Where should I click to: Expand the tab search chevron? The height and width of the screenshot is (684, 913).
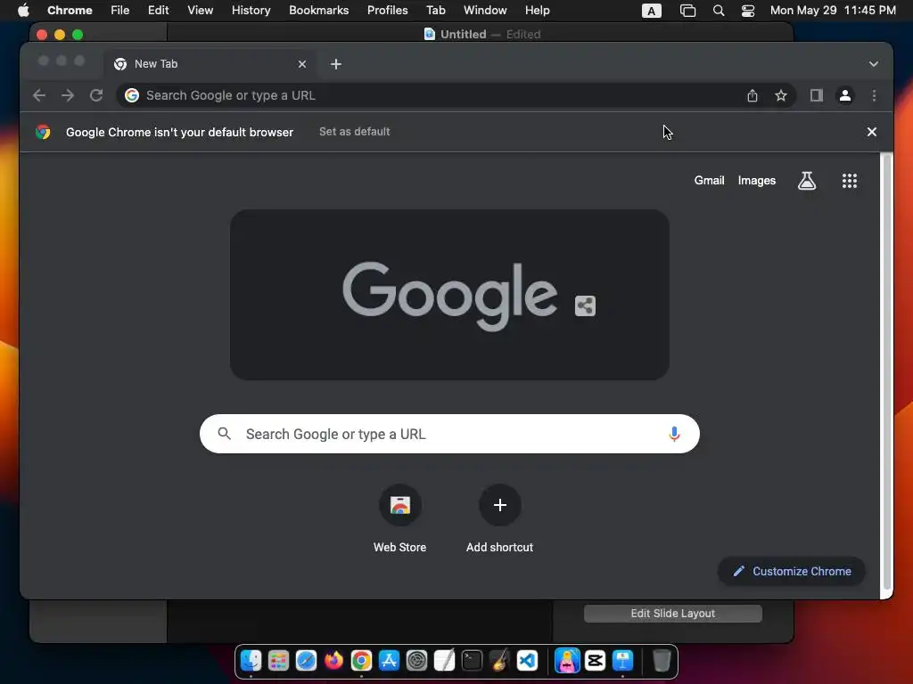(874, 64)
